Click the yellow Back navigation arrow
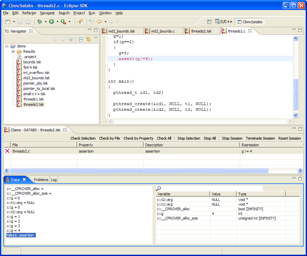This screenshot has width=307, height=256. [99, 22]
